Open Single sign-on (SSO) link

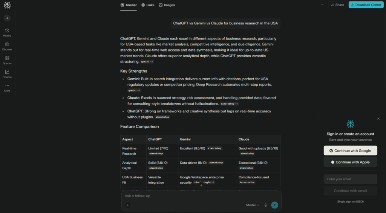[350, 202]
